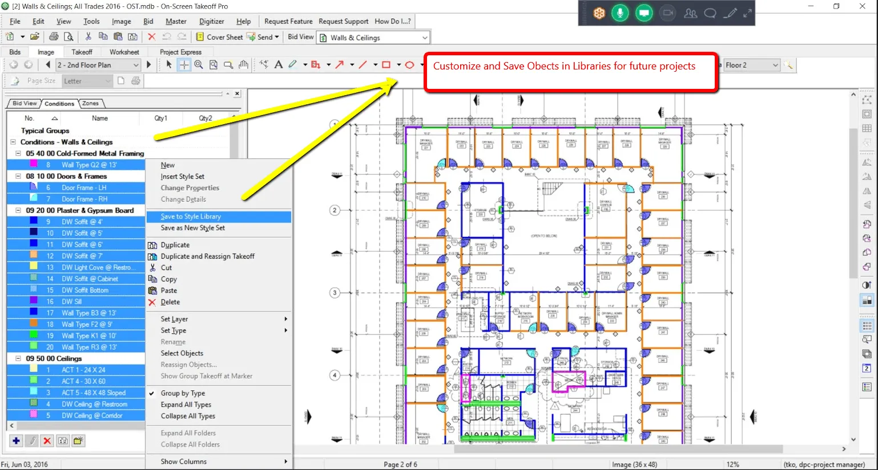Select the Text annotation tool
This screenshot has width=878, height=470.
[x=278, y=65]
